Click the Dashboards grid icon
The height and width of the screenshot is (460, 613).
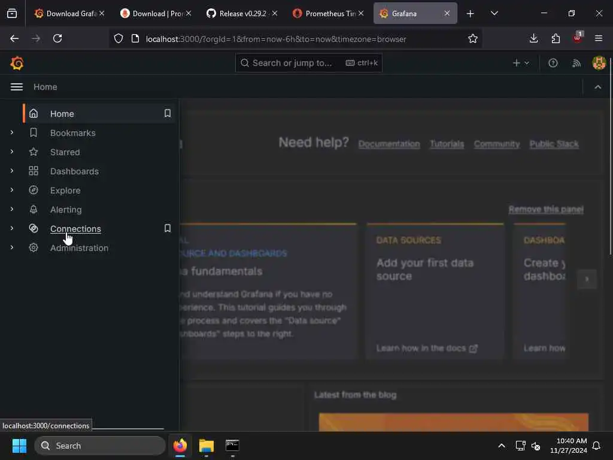click(34, 171)
